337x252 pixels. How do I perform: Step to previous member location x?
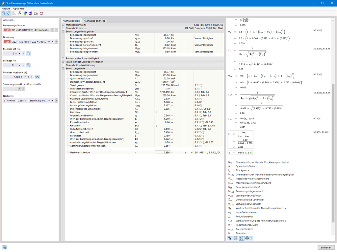[29, 77]
